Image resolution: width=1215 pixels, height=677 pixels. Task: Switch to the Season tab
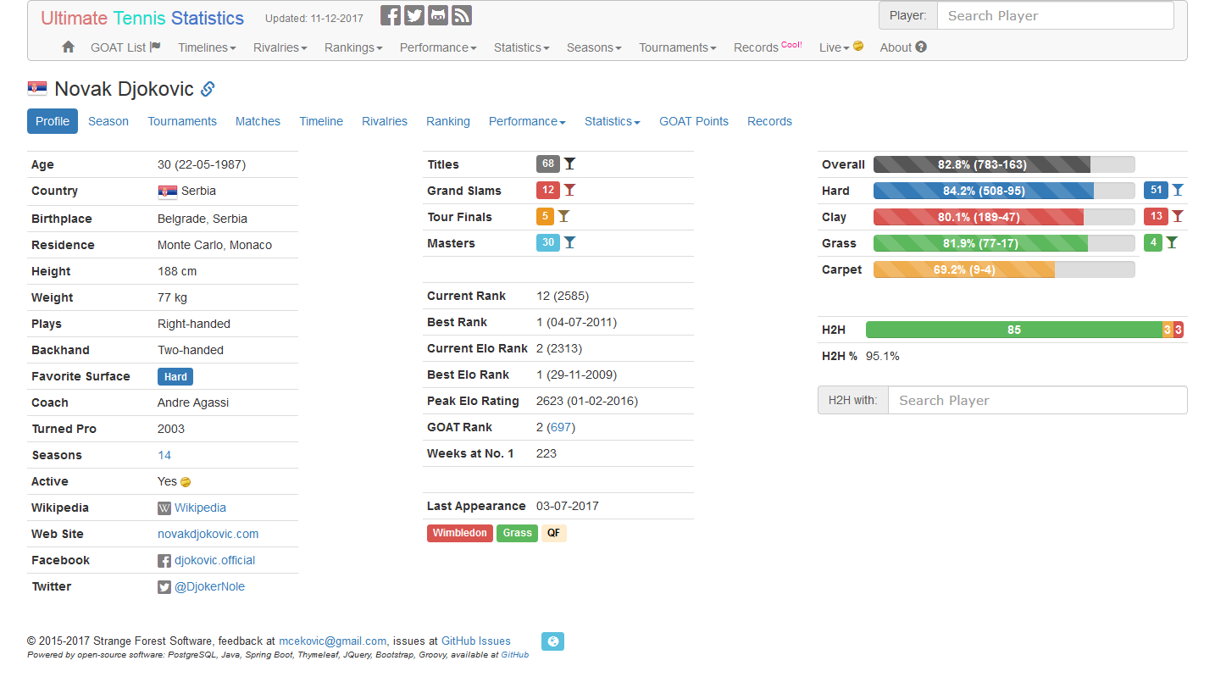point(108,121)
